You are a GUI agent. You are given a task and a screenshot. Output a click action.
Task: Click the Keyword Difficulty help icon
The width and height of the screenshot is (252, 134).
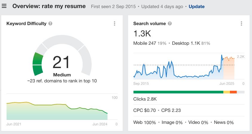point(50,24)
